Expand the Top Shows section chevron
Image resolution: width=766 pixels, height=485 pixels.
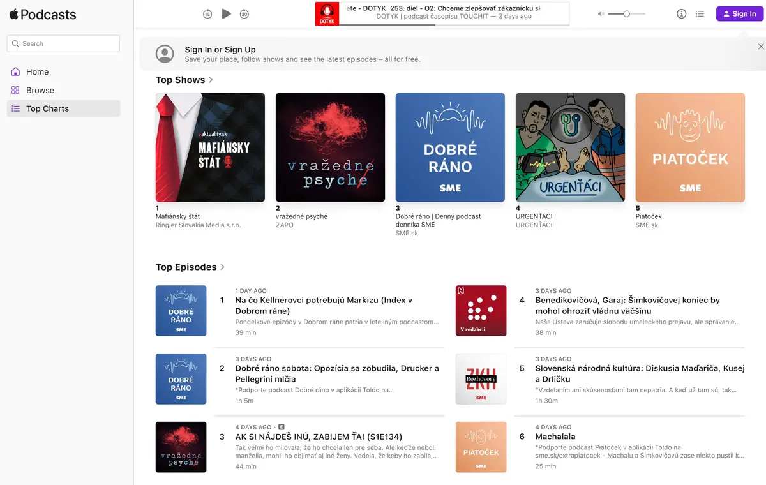[211, 80]
